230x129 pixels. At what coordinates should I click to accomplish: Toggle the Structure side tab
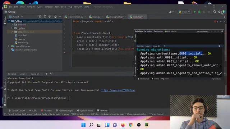[5, 85]
